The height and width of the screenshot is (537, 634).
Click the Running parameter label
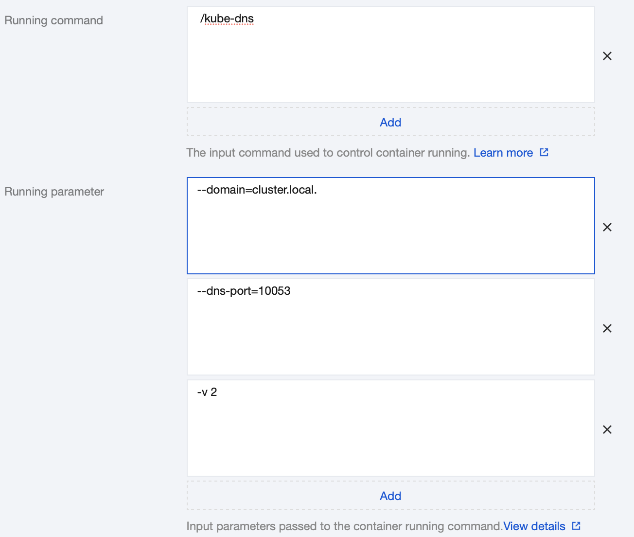pyautogui.click(x=54, y=192)
